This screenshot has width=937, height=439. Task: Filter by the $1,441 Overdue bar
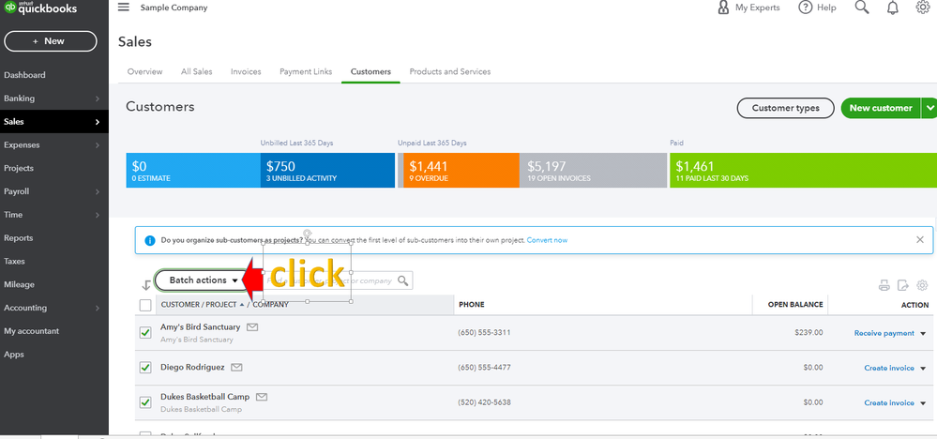461,170
